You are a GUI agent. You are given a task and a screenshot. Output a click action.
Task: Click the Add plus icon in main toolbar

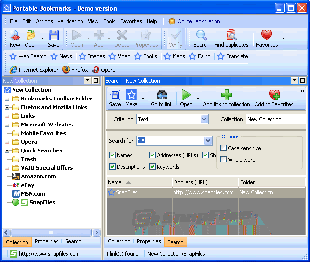[99, 36]
